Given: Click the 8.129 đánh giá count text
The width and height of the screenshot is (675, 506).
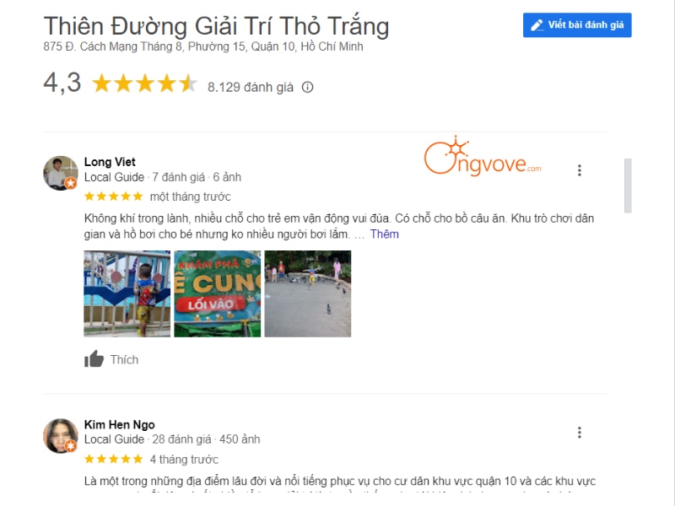Looking at the screenshot, I should [251, 88].
